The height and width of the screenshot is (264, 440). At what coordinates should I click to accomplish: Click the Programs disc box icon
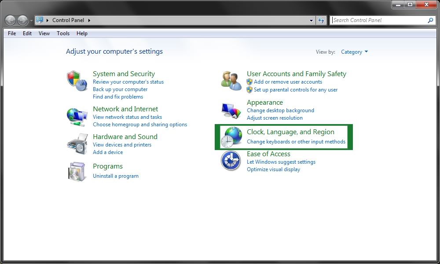click(x=77, y=171)
